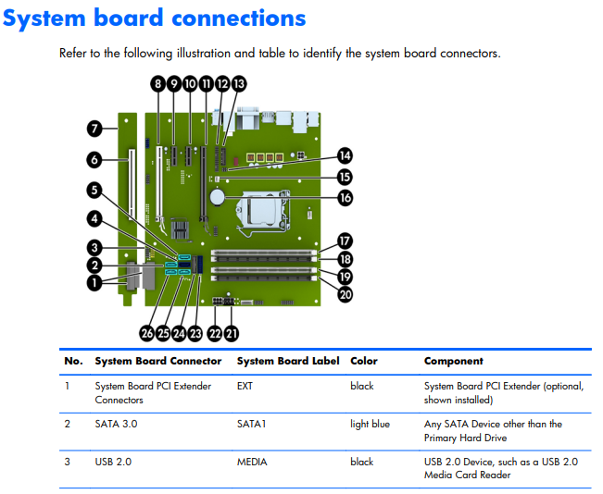This screenshot has height=494, width=603.
Task: Click "black" in the EXT row
Action: pyautogui.click(x=362, y=386)
